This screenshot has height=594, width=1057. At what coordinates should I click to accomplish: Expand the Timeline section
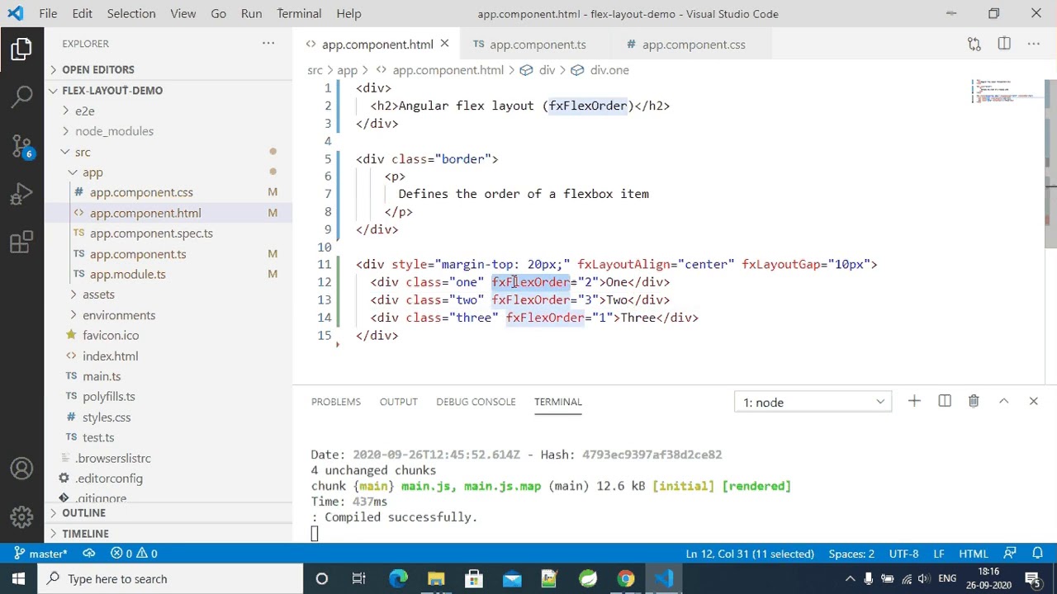pos(168,534)
